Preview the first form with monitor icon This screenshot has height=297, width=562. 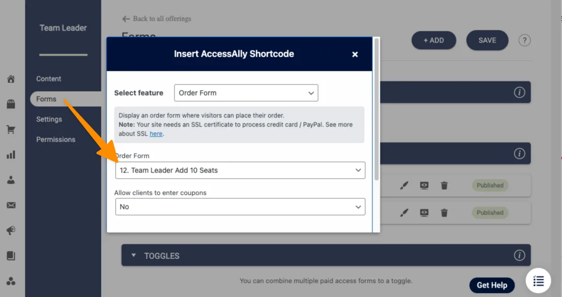[x=424, y=185]
